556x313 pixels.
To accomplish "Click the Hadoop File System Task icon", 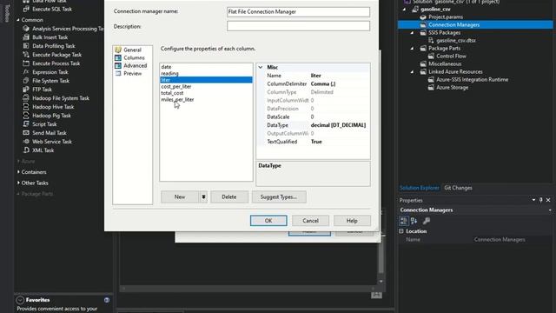I will pyautogui.click(x=26, y=98).
